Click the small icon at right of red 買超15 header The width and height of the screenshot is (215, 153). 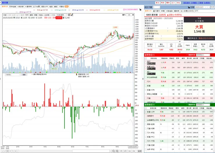212,55
